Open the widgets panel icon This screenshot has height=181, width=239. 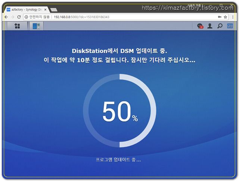(230, 26)
